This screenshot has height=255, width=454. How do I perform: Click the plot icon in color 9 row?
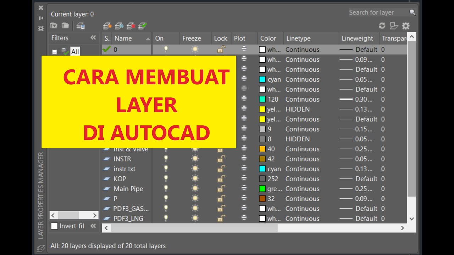tap(244, 129)
